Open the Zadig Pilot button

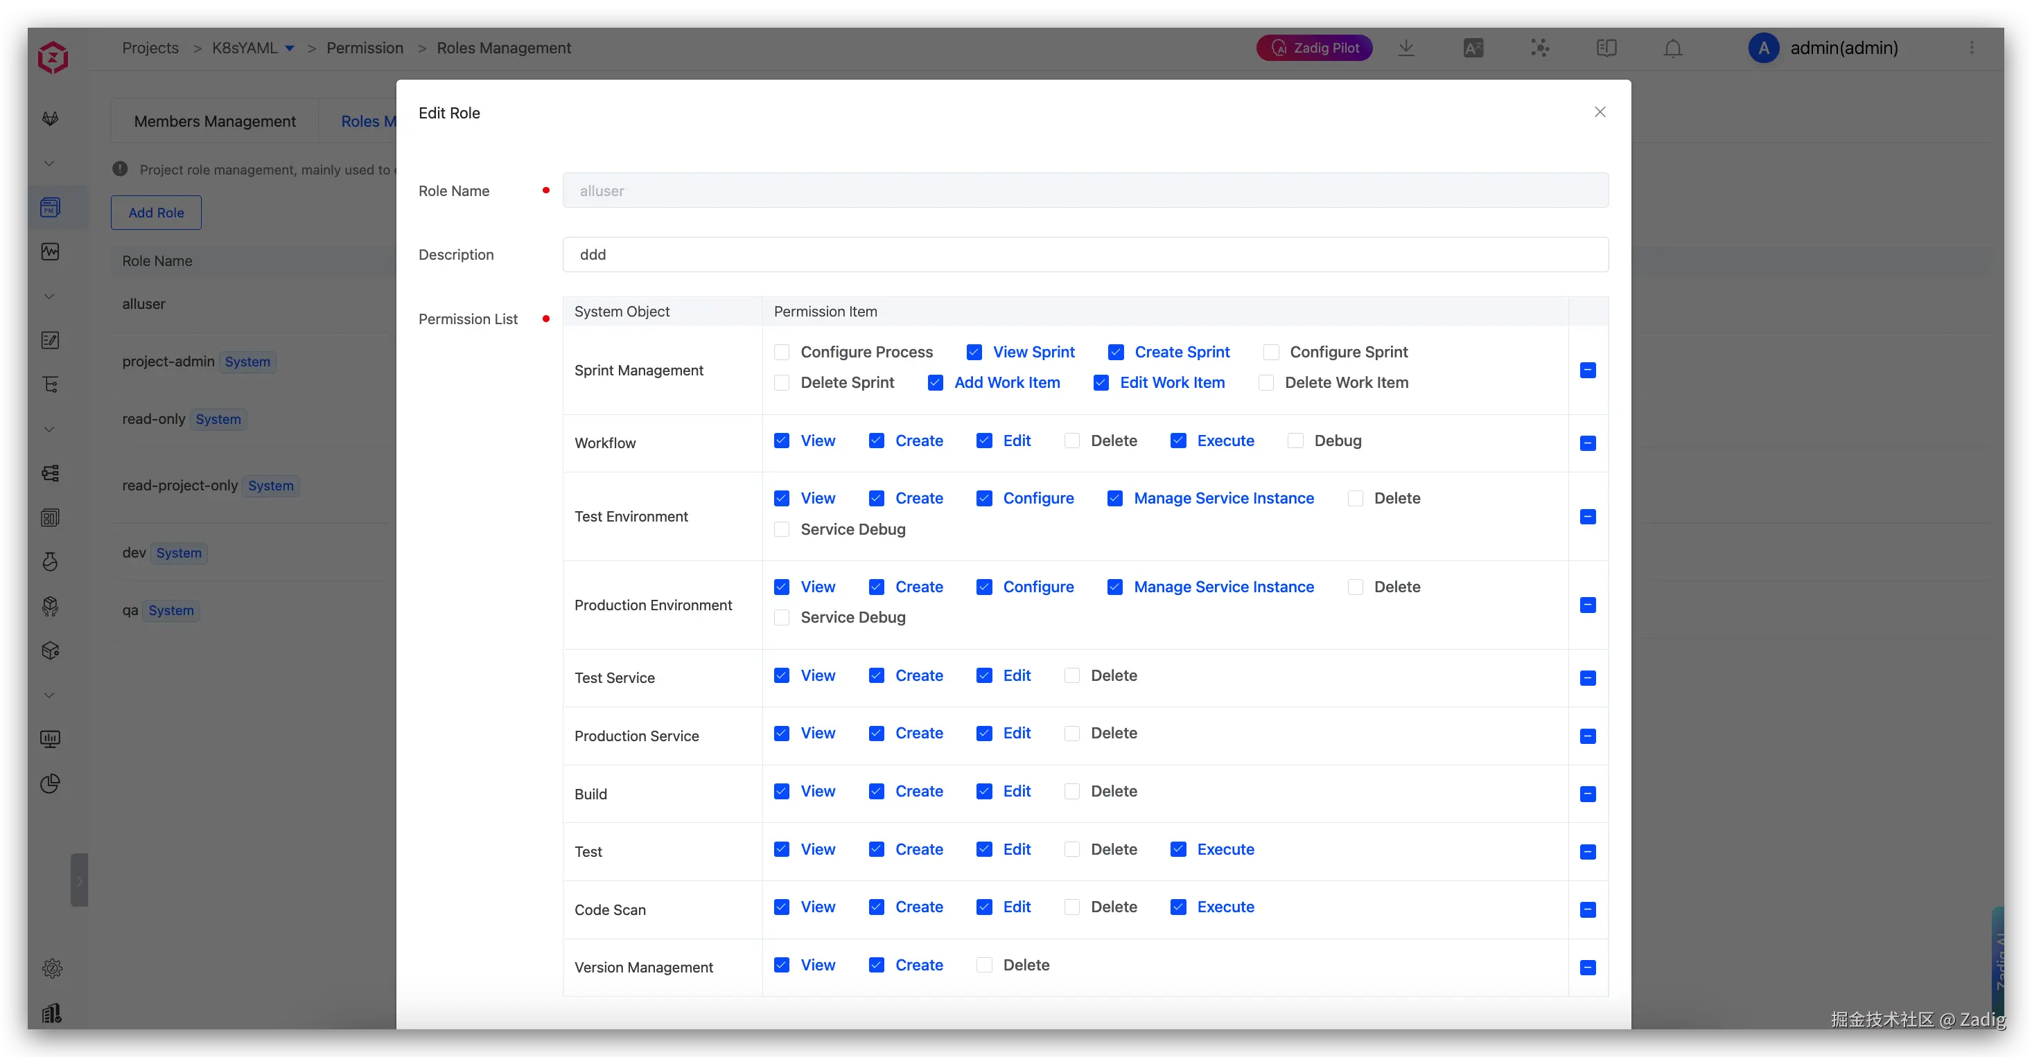point(1314,48)
